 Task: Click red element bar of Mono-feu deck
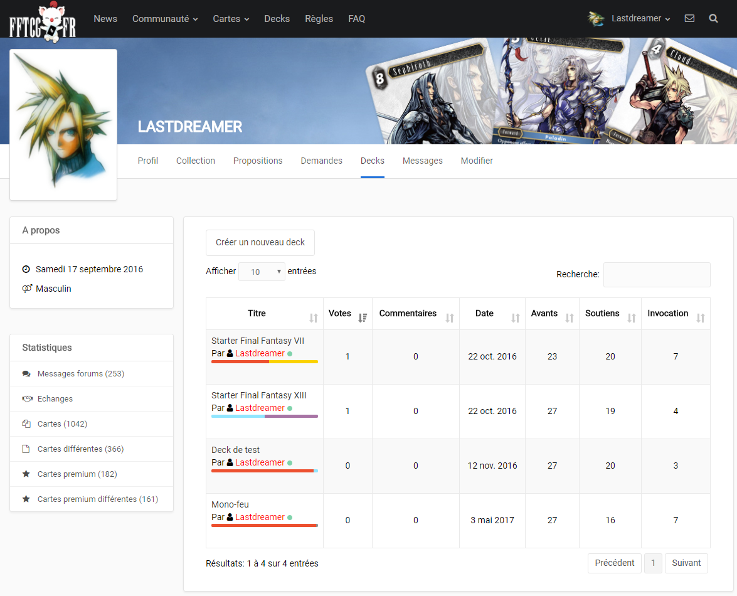(x=265, y=525)
